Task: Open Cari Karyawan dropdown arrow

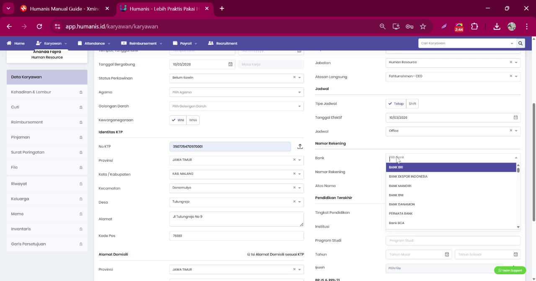Action: [x=512, y=43]
